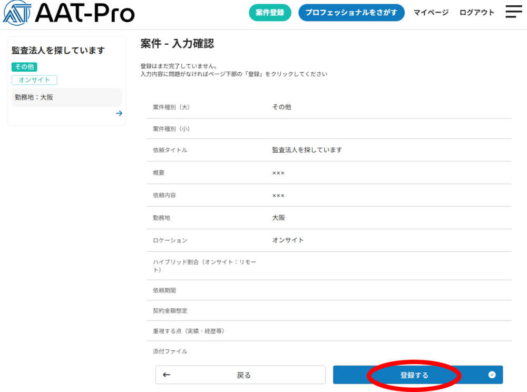Click the 依頼タイトル value 監査法人を探しています

click(307, 150)
